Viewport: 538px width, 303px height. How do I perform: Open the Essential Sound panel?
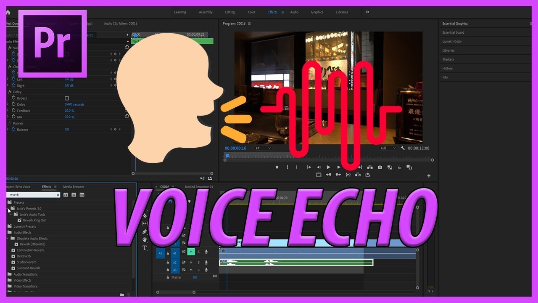[453, 32]
